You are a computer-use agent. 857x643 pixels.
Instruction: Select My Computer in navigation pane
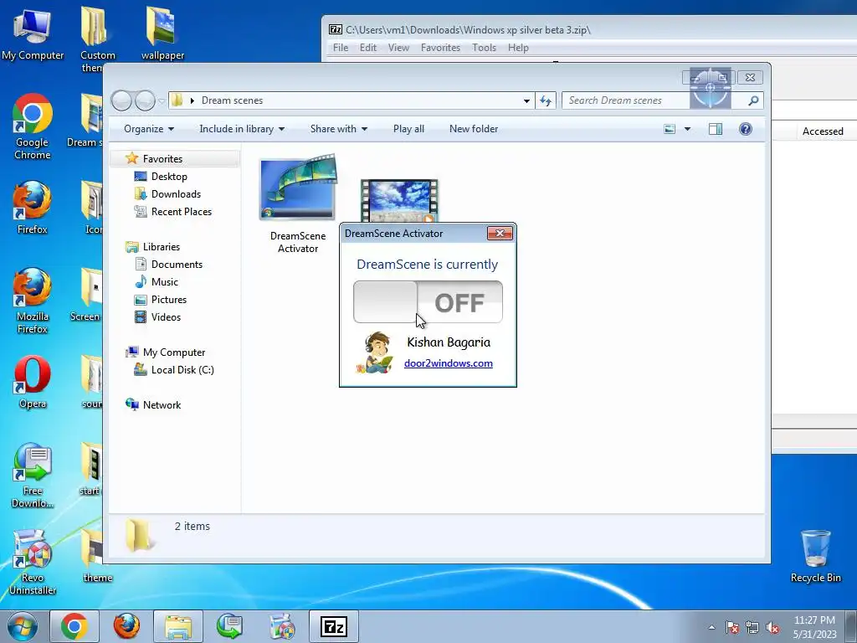[174, 352]
